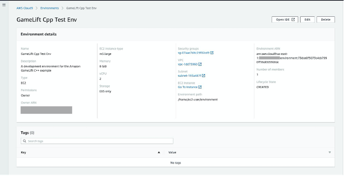Select the m5.large instance type value
The image size is (344, 176).
[105, 54]
